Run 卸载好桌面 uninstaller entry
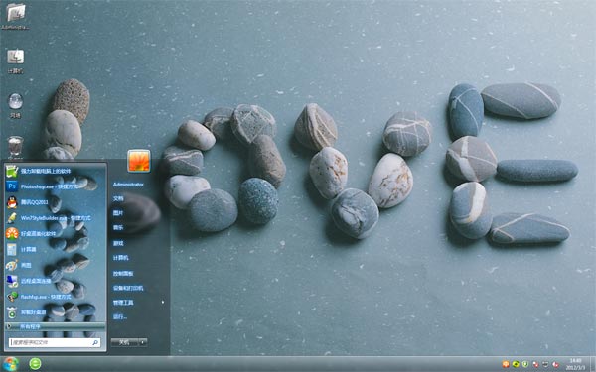The height and width of the screenshot is (372, 596). pyautogui.click(x=56, y=312)
